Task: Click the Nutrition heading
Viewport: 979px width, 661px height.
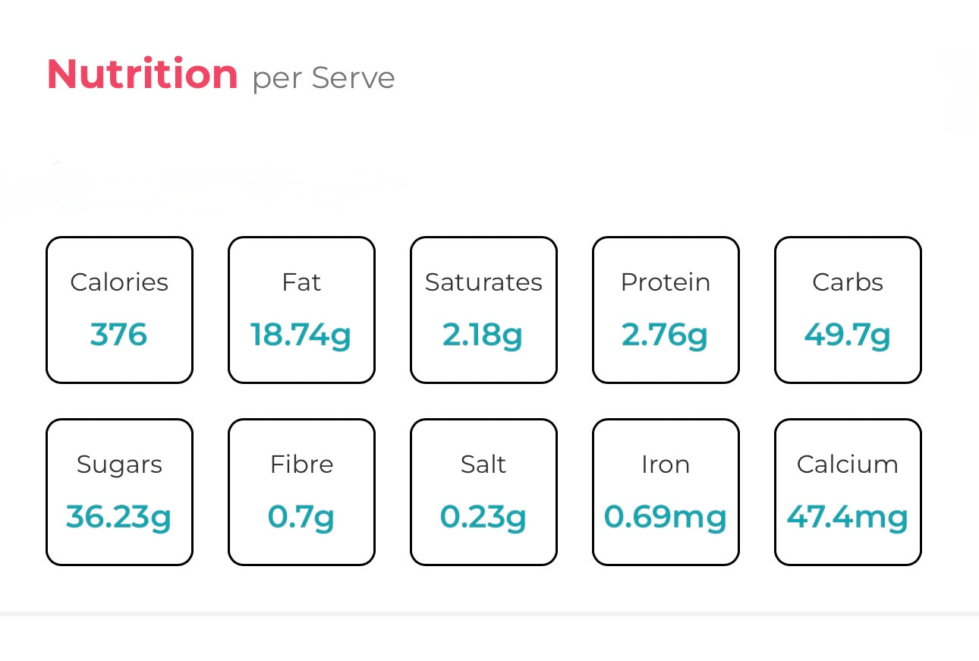Action: tap(142, 75)
